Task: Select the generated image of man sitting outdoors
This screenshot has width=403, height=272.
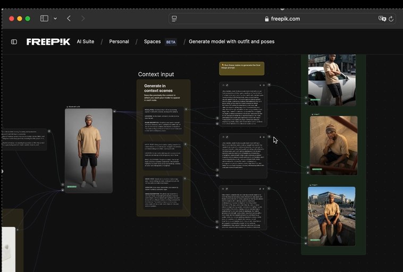Action: pyautogui.click(x=331, y=215)
